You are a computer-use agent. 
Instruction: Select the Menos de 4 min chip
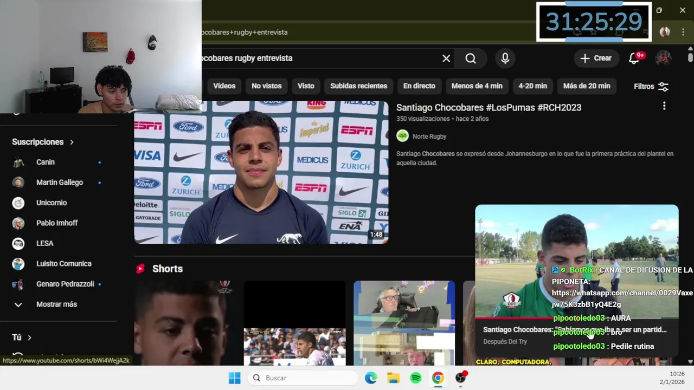pos(477,86)
